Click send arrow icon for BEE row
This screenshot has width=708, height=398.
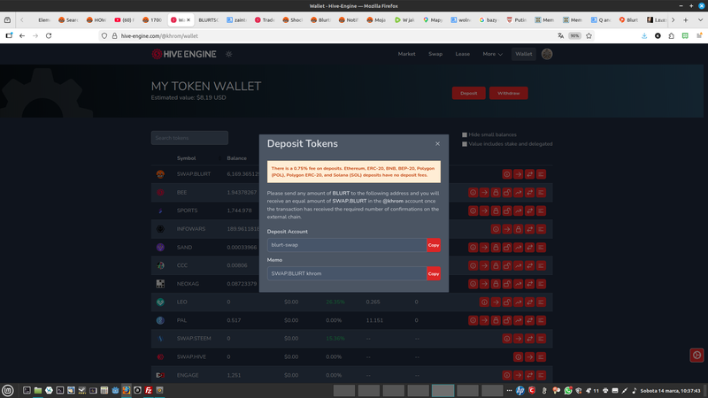coord(484,192)
